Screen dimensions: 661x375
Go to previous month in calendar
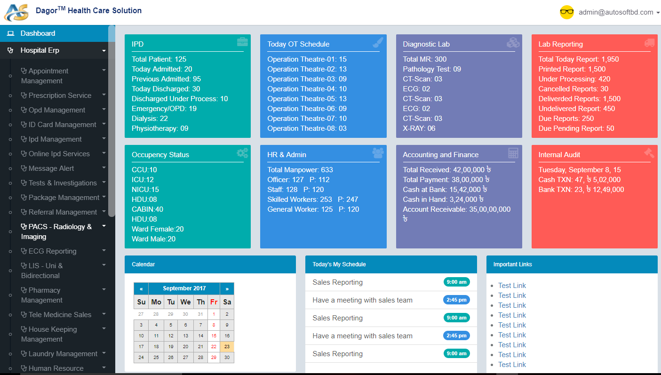(x=141, y=288)
